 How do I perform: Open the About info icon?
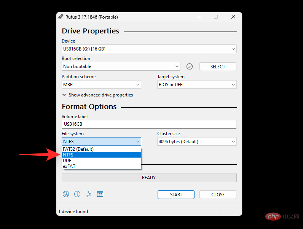coord(77,194)
